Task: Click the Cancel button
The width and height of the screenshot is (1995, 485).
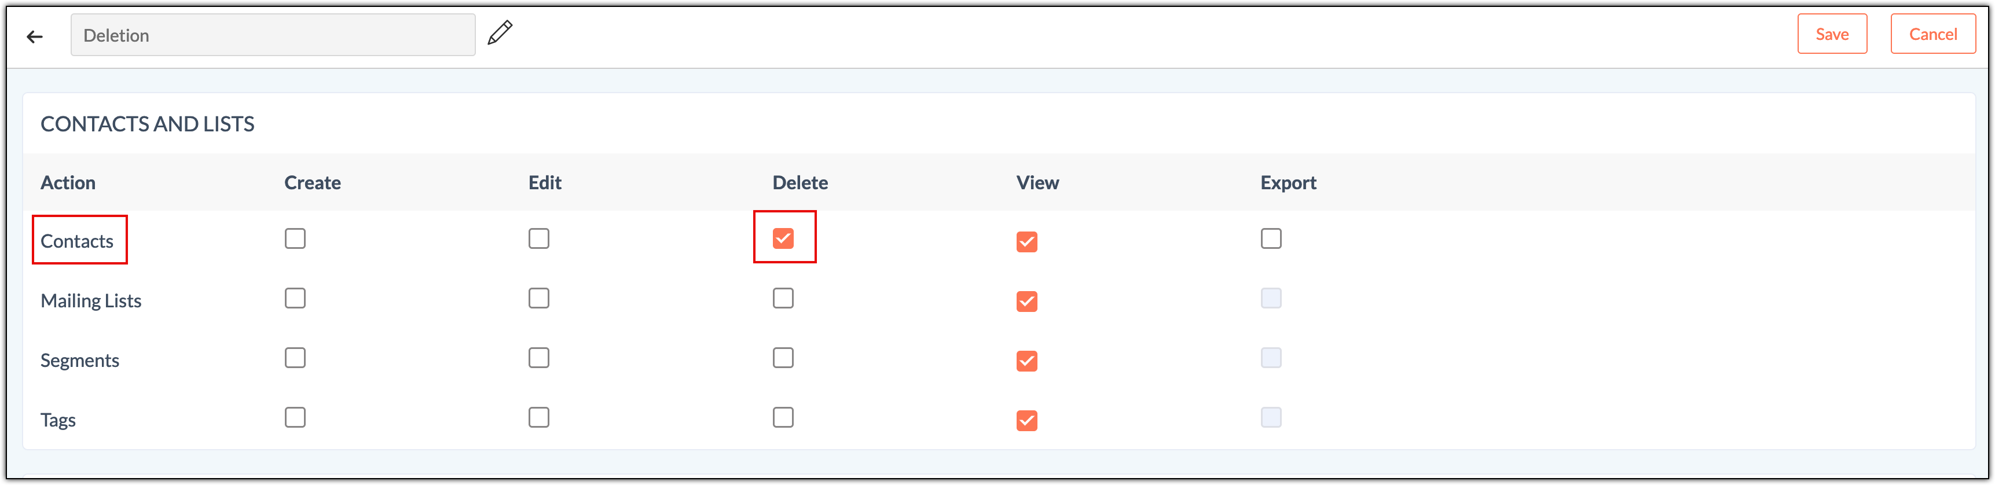Action: (1932, 34)
